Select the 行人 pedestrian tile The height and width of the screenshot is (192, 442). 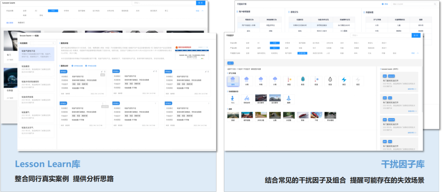click(x=233, y=99)
